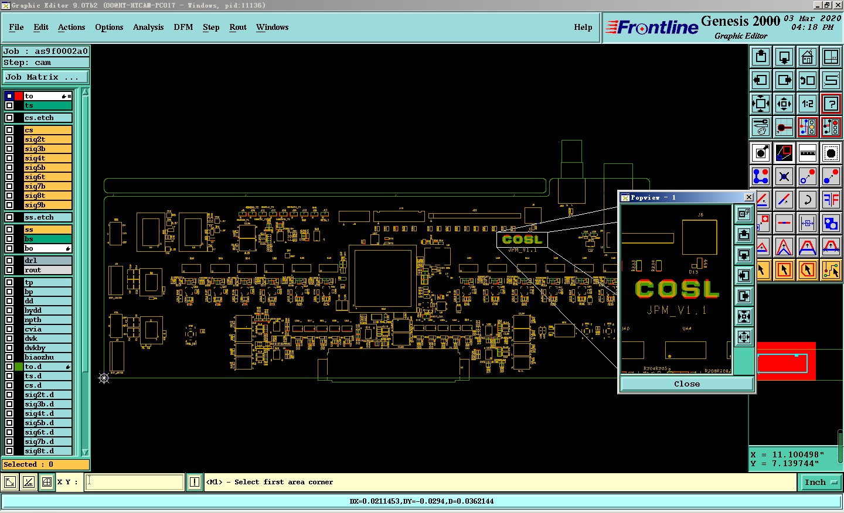Click the Home view icon

pos(807,57)
